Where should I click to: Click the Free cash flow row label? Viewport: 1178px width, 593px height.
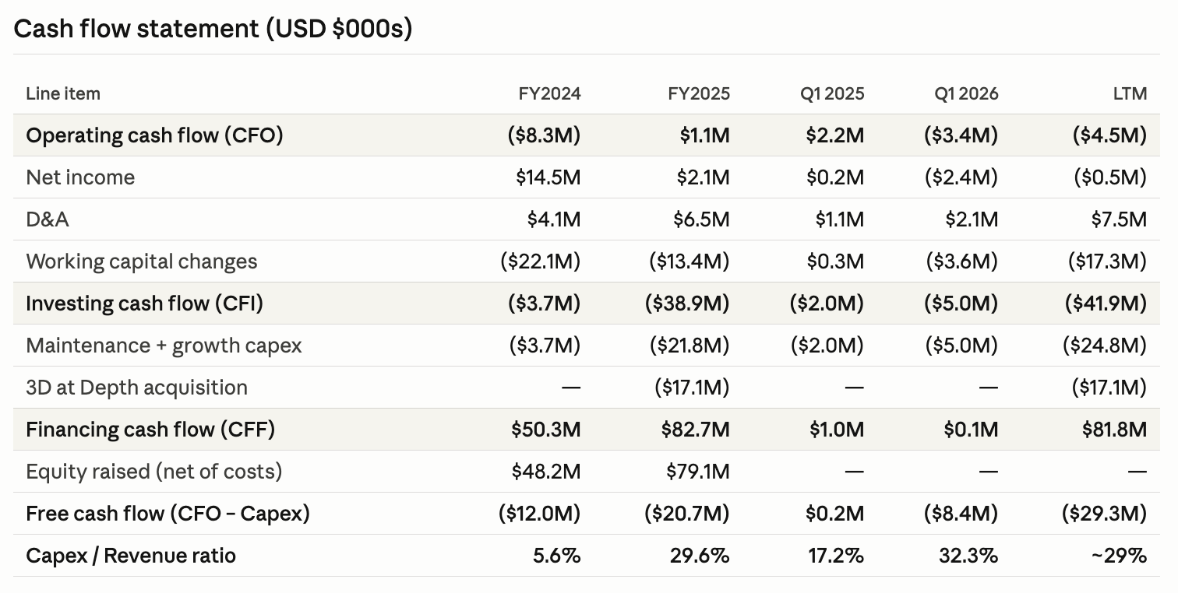[x=168, y=514]
